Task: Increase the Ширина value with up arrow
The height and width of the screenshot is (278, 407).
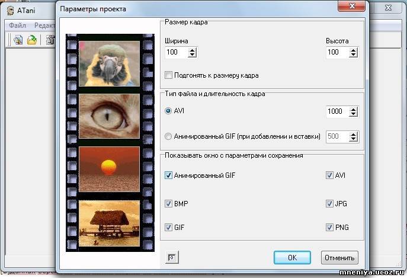Action: [192, 50]
